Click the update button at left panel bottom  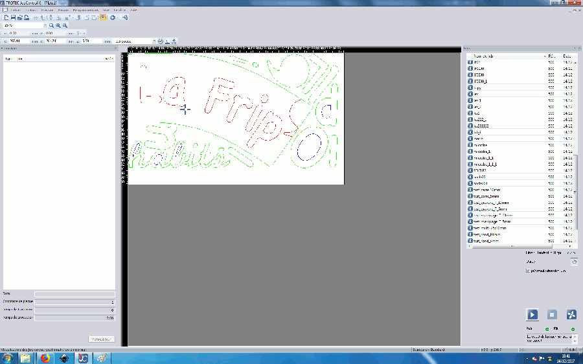point(102,339)
